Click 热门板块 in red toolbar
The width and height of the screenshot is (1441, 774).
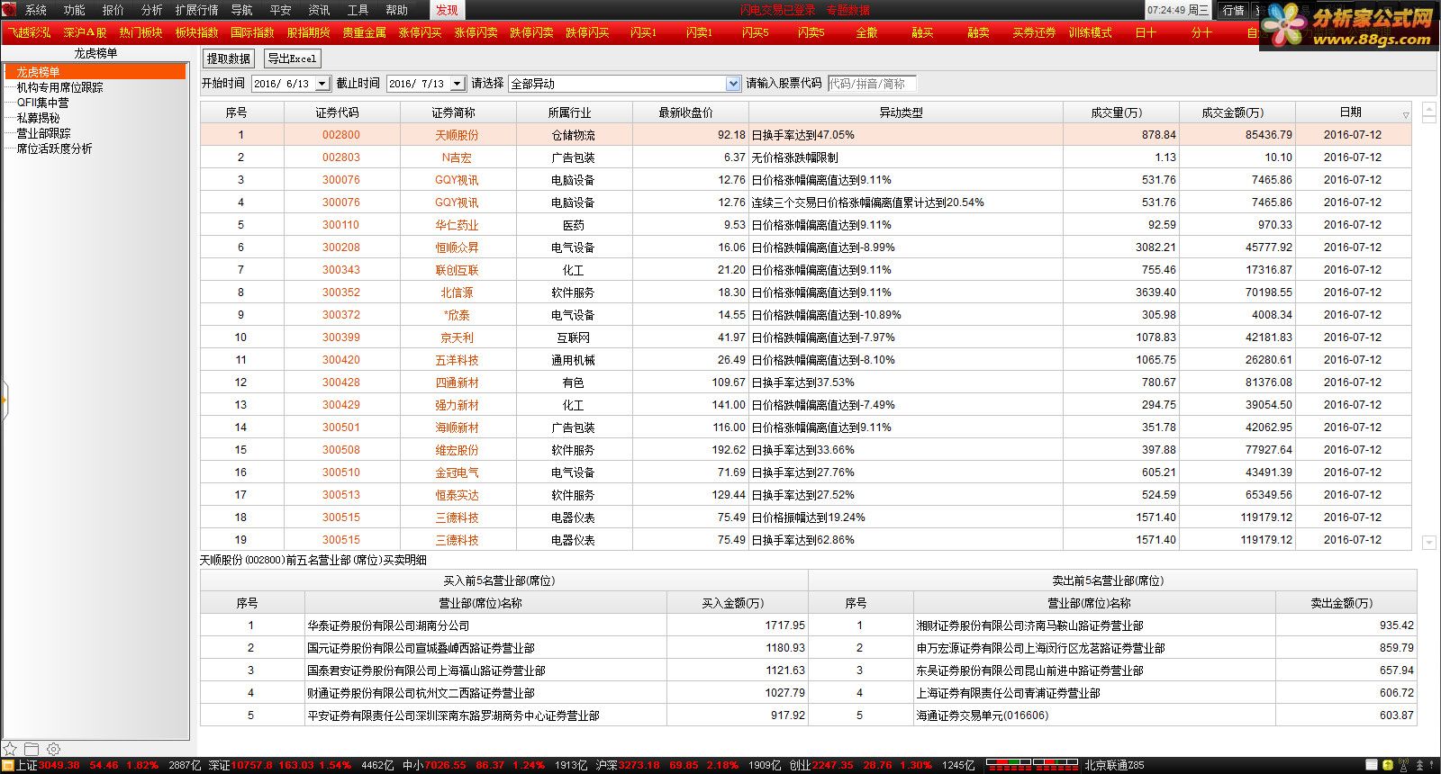pyautogui.click(x=140, y=32)
